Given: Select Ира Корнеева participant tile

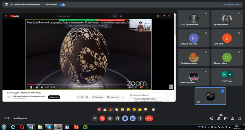Looking at the screenshot, I should 227,19.
